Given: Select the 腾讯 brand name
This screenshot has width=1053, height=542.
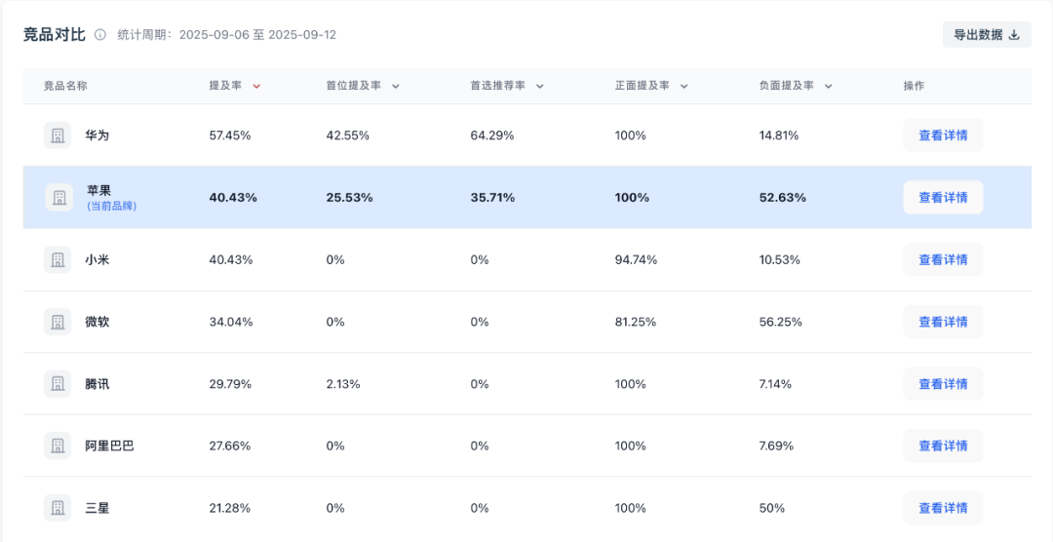Looking at the screenshot, I should 97,384.
